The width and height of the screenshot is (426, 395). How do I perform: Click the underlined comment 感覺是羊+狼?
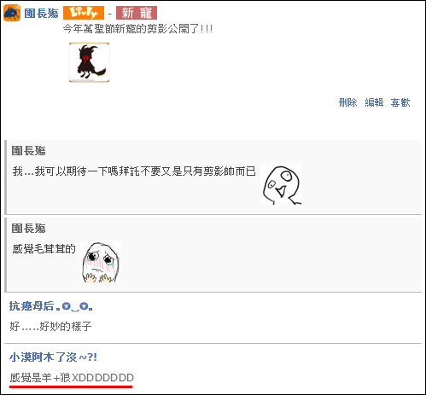click(x=72, y=378)
